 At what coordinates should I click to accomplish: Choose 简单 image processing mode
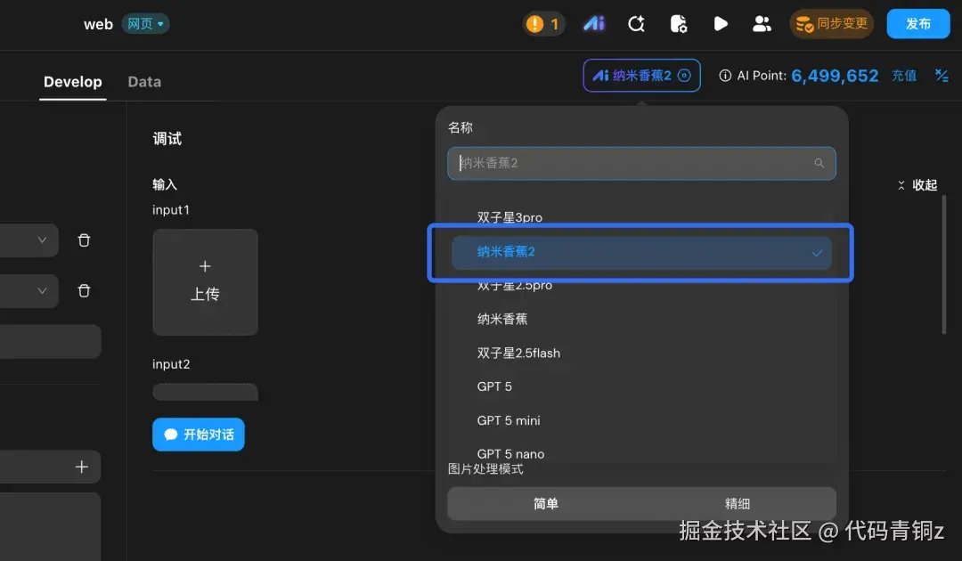click(545, 504)
